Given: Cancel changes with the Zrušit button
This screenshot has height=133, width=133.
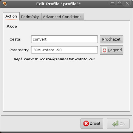Looking at the screenshot, I should 92,123.
